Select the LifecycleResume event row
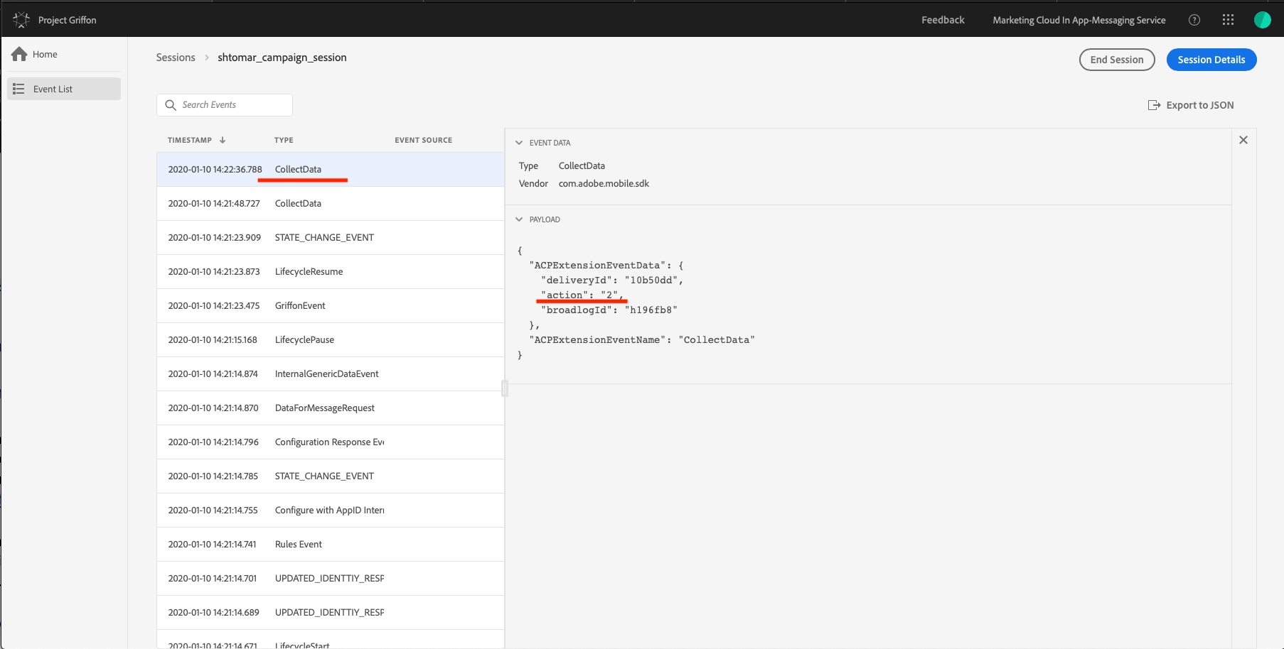 coord(331,271)
